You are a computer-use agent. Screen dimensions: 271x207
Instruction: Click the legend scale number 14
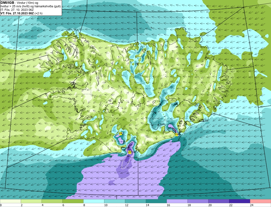(147, 205)
